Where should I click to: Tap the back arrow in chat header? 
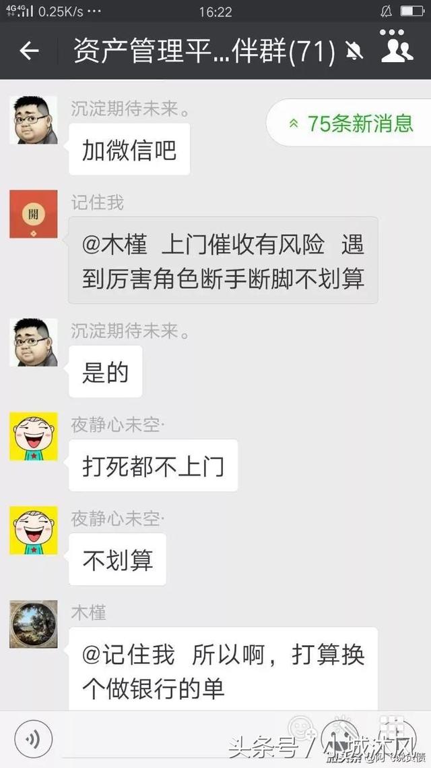(29, 51)
